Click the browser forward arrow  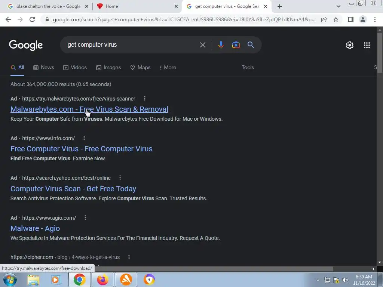20,19
